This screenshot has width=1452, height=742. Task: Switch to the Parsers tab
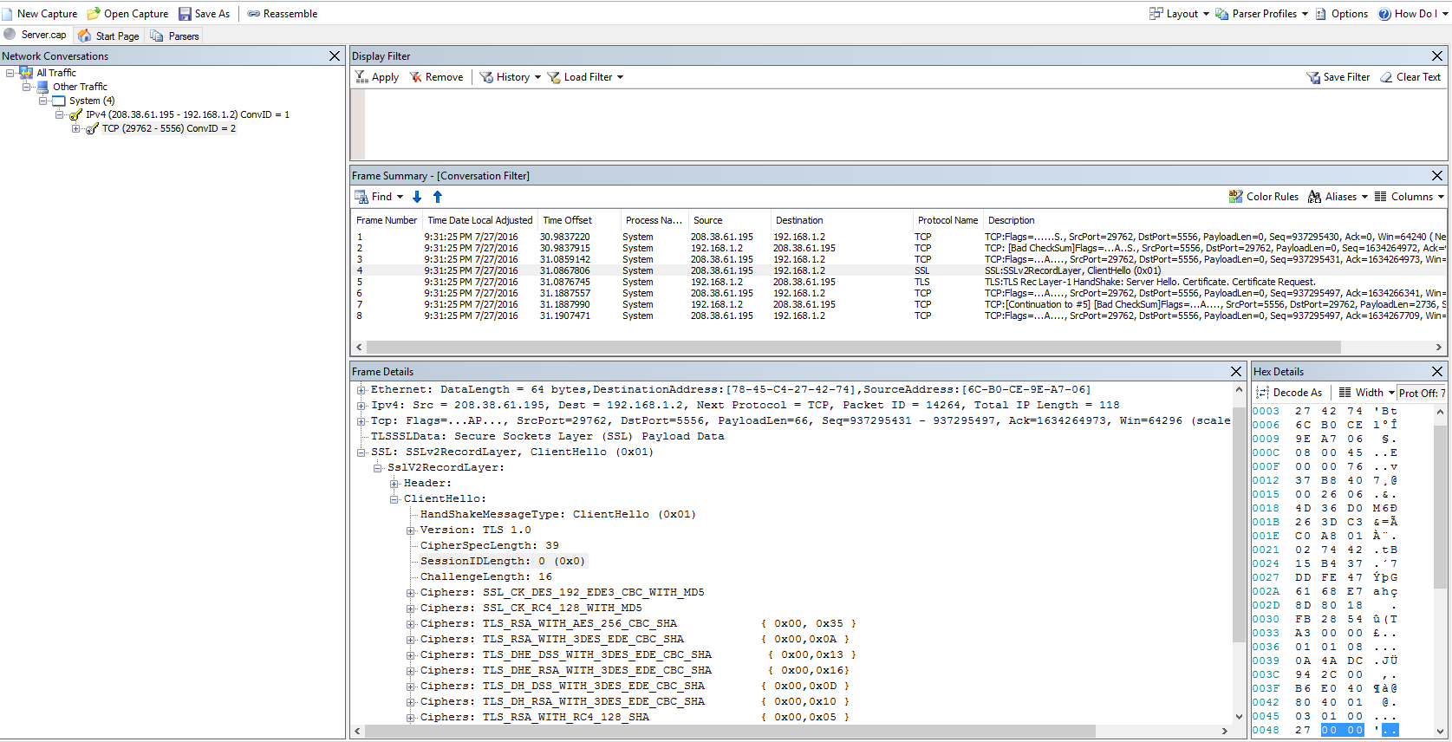[174, 36]
